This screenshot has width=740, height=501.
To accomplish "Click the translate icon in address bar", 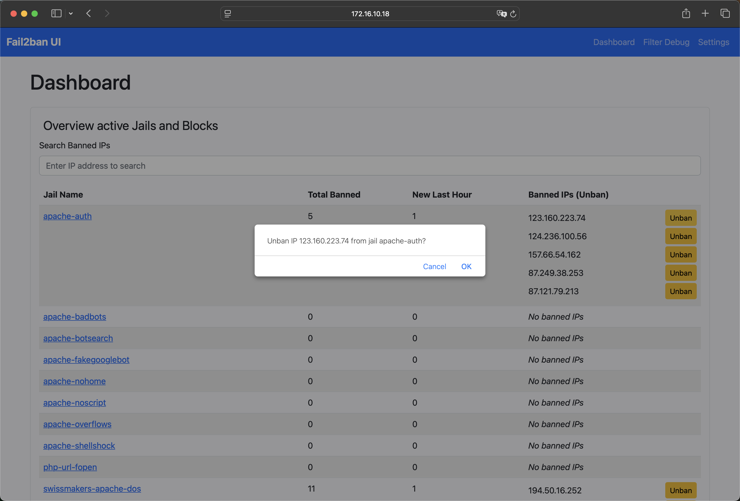I will click(x=501, y=14).
